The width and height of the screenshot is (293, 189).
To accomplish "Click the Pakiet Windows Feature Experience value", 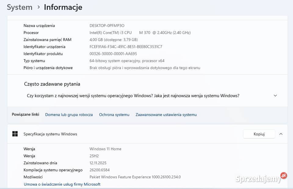I will point(135,177).
